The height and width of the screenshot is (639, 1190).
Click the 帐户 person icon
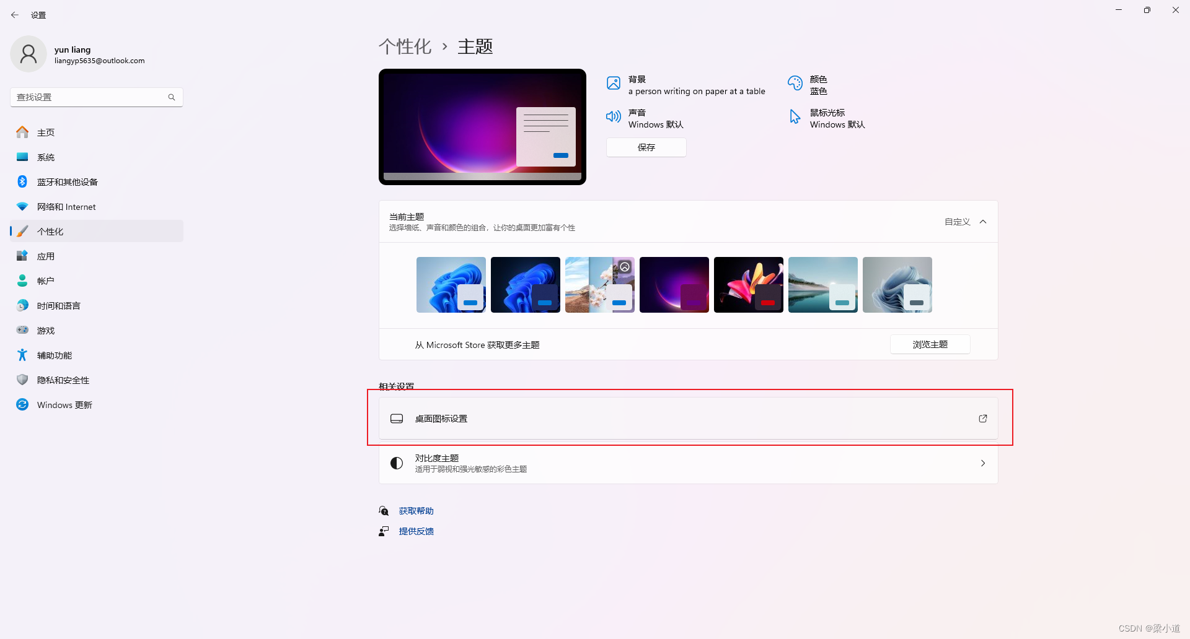22,280
